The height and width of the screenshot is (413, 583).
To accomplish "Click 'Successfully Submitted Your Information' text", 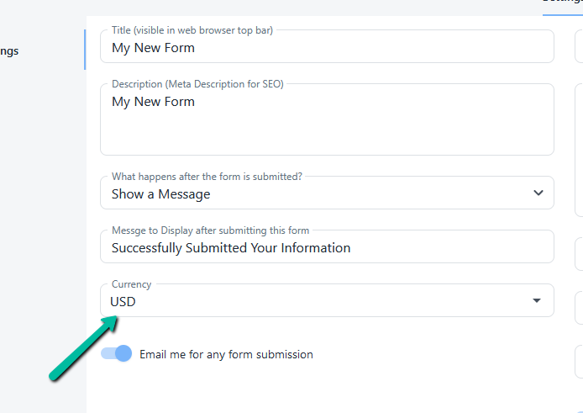I will tap(231, 247).
